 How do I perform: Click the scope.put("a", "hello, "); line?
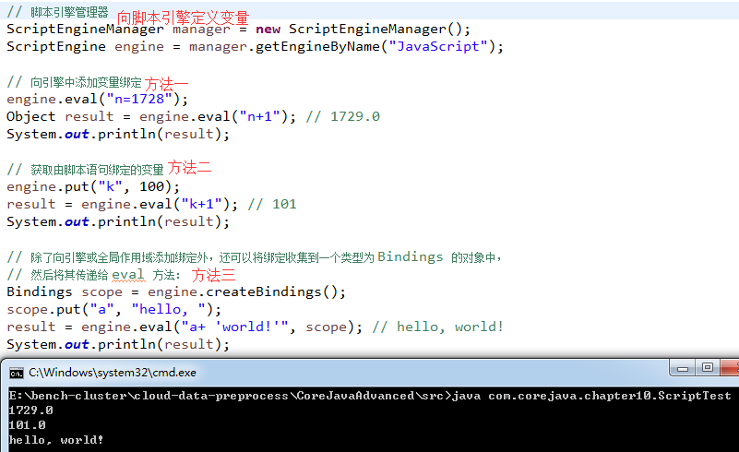[x=114, y=310]
